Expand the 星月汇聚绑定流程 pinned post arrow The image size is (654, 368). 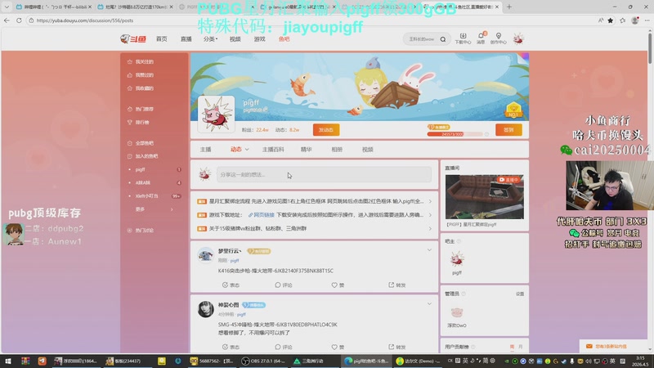430,201
